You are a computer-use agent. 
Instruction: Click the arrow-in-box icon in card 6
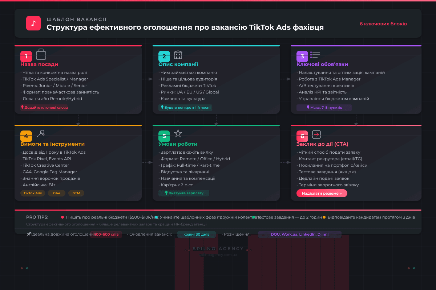point(316,134)
